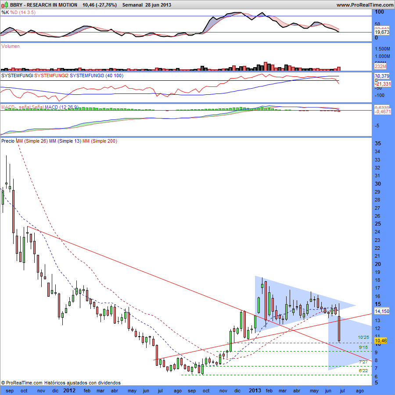Image resolution: width=395 pixels, height=395 pixels.
Task: Click the price change 10,46 (-27,76%)
Action: 100,5
